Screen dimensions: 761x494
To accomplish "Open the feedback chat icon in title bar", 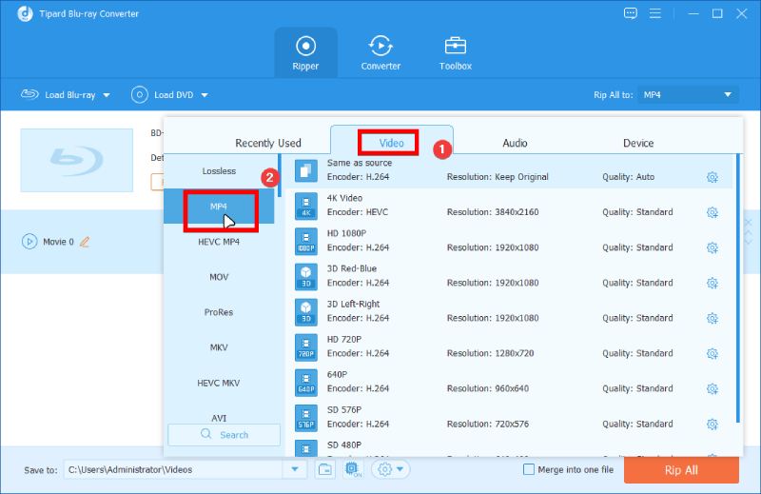I will [x=630, y=13].
